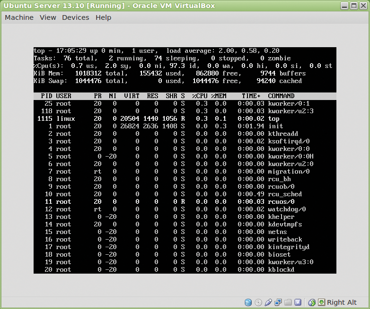The width and height of the screenshot is (370, 309).
Task: Minimize the VirtualBox VM window
Action: pyautogui.click(x=345, y=6)
